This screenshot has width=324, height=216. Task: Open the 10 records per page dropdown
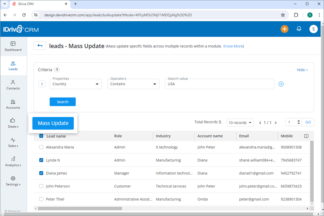(x=240, y=122)
